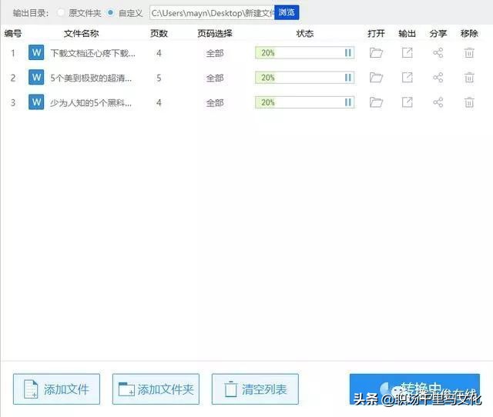This screenshot has width=493, height=417.
Task: Click the export icon in row 3
Action: point(407,102)
